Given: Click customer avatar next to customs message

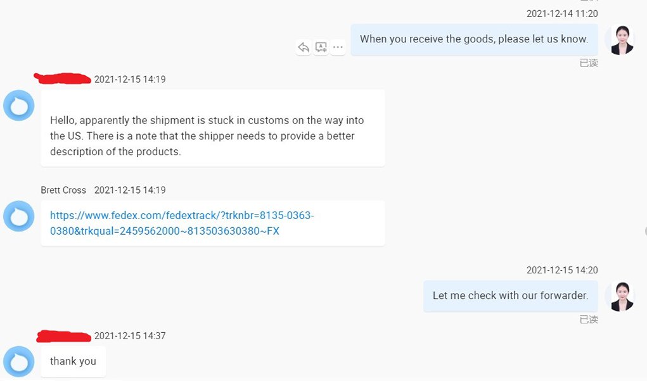Looking at the screenshot, I should 19,105.
